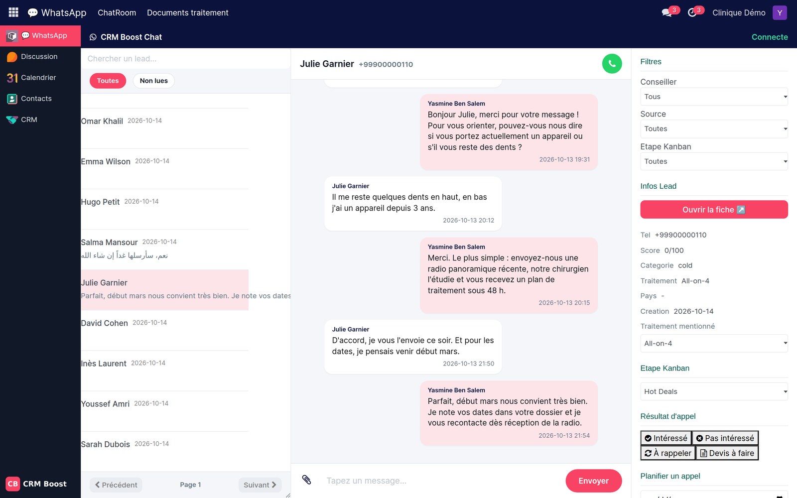Click the WhatsApp icon beside CRM Boost Chat
797x498 pixels.
coord(93,37)
